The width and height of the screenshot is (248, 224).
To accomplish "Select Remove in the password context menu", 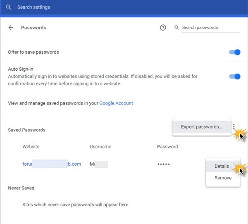I will click(223, 178).
